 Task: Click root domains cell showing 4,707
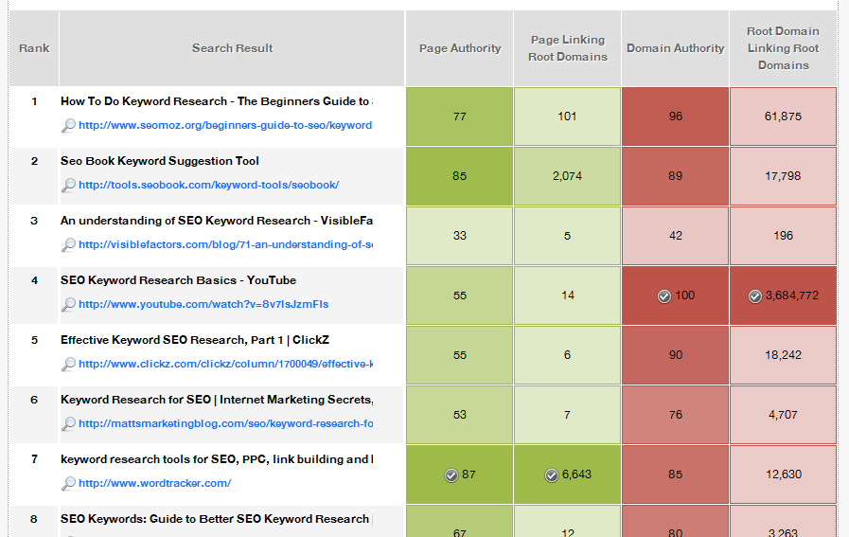click(x=783, y=415)
